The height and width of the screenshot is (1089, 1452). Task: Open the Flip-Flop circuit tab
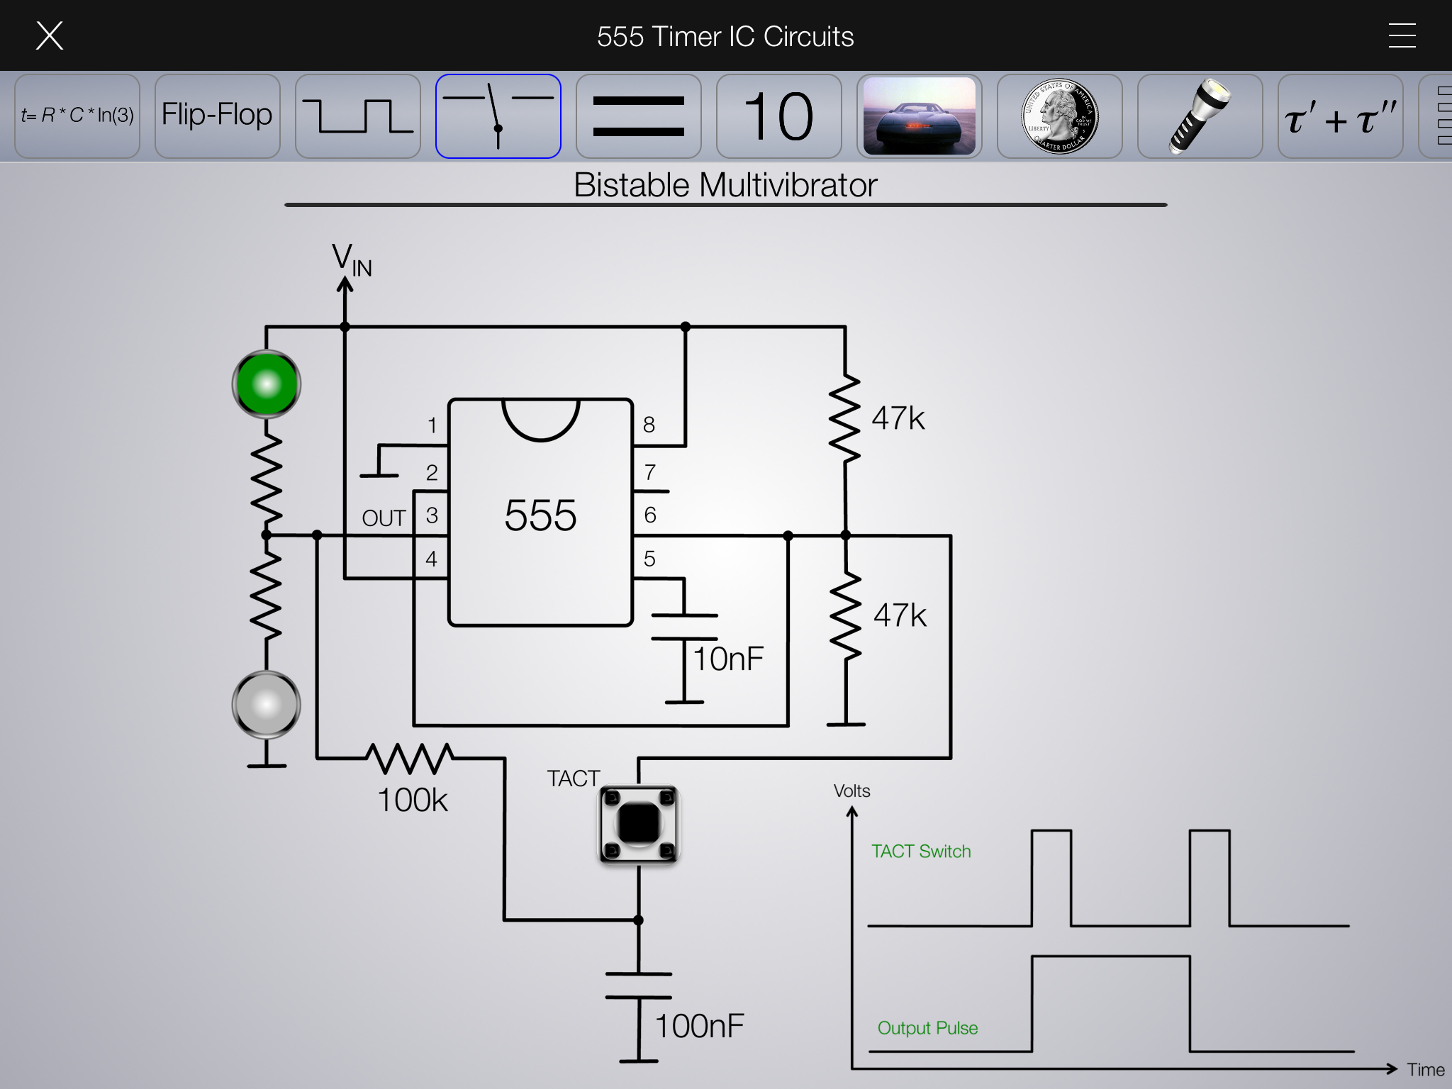tap(217, 116)
